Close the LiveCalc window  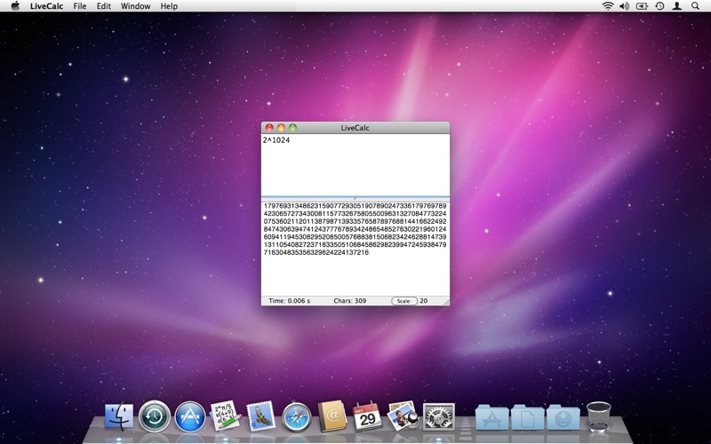click(269, 128)
